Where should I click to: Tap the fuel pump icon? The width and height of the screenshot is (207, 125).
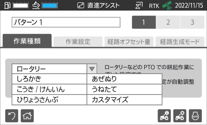pyautogui.click(x=7, y=5)
